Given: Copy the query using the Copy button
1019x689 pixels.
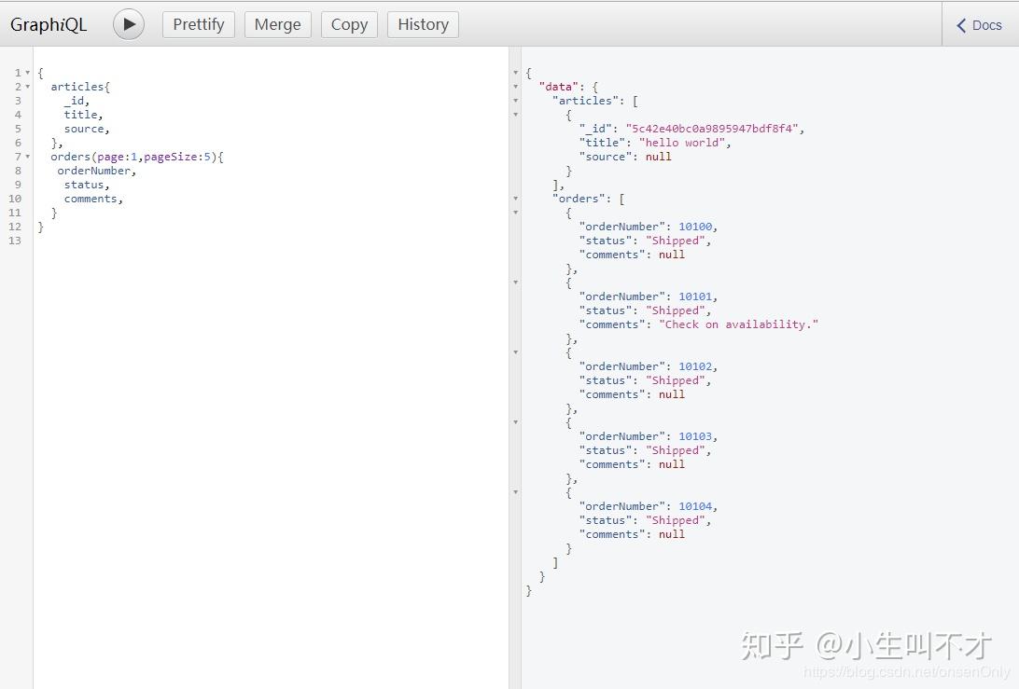Looking at the screenshot, I should tap(348, 24).
